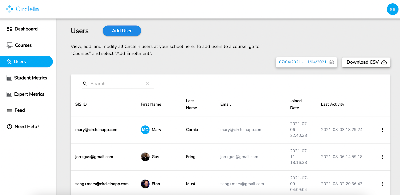This screenshot has width=400, height=195.
Task: Click Mary's MC avatar
Action: pos(145,130)
